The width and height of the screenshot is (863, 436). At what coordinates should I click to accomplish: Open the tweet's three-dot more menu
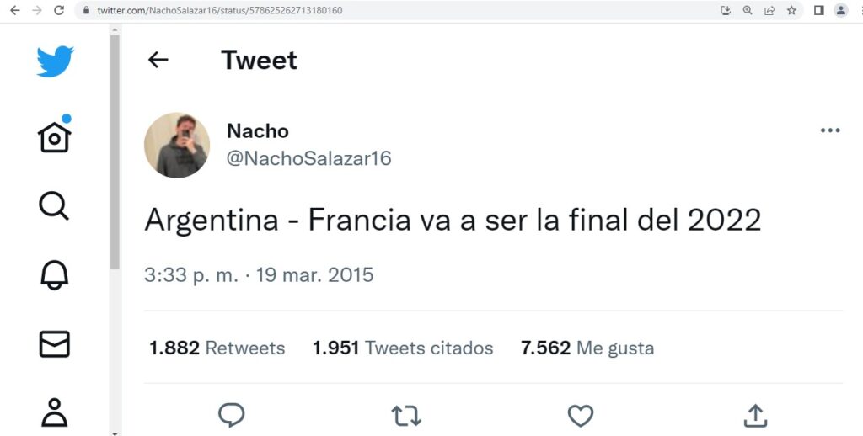tap(830, 130)
